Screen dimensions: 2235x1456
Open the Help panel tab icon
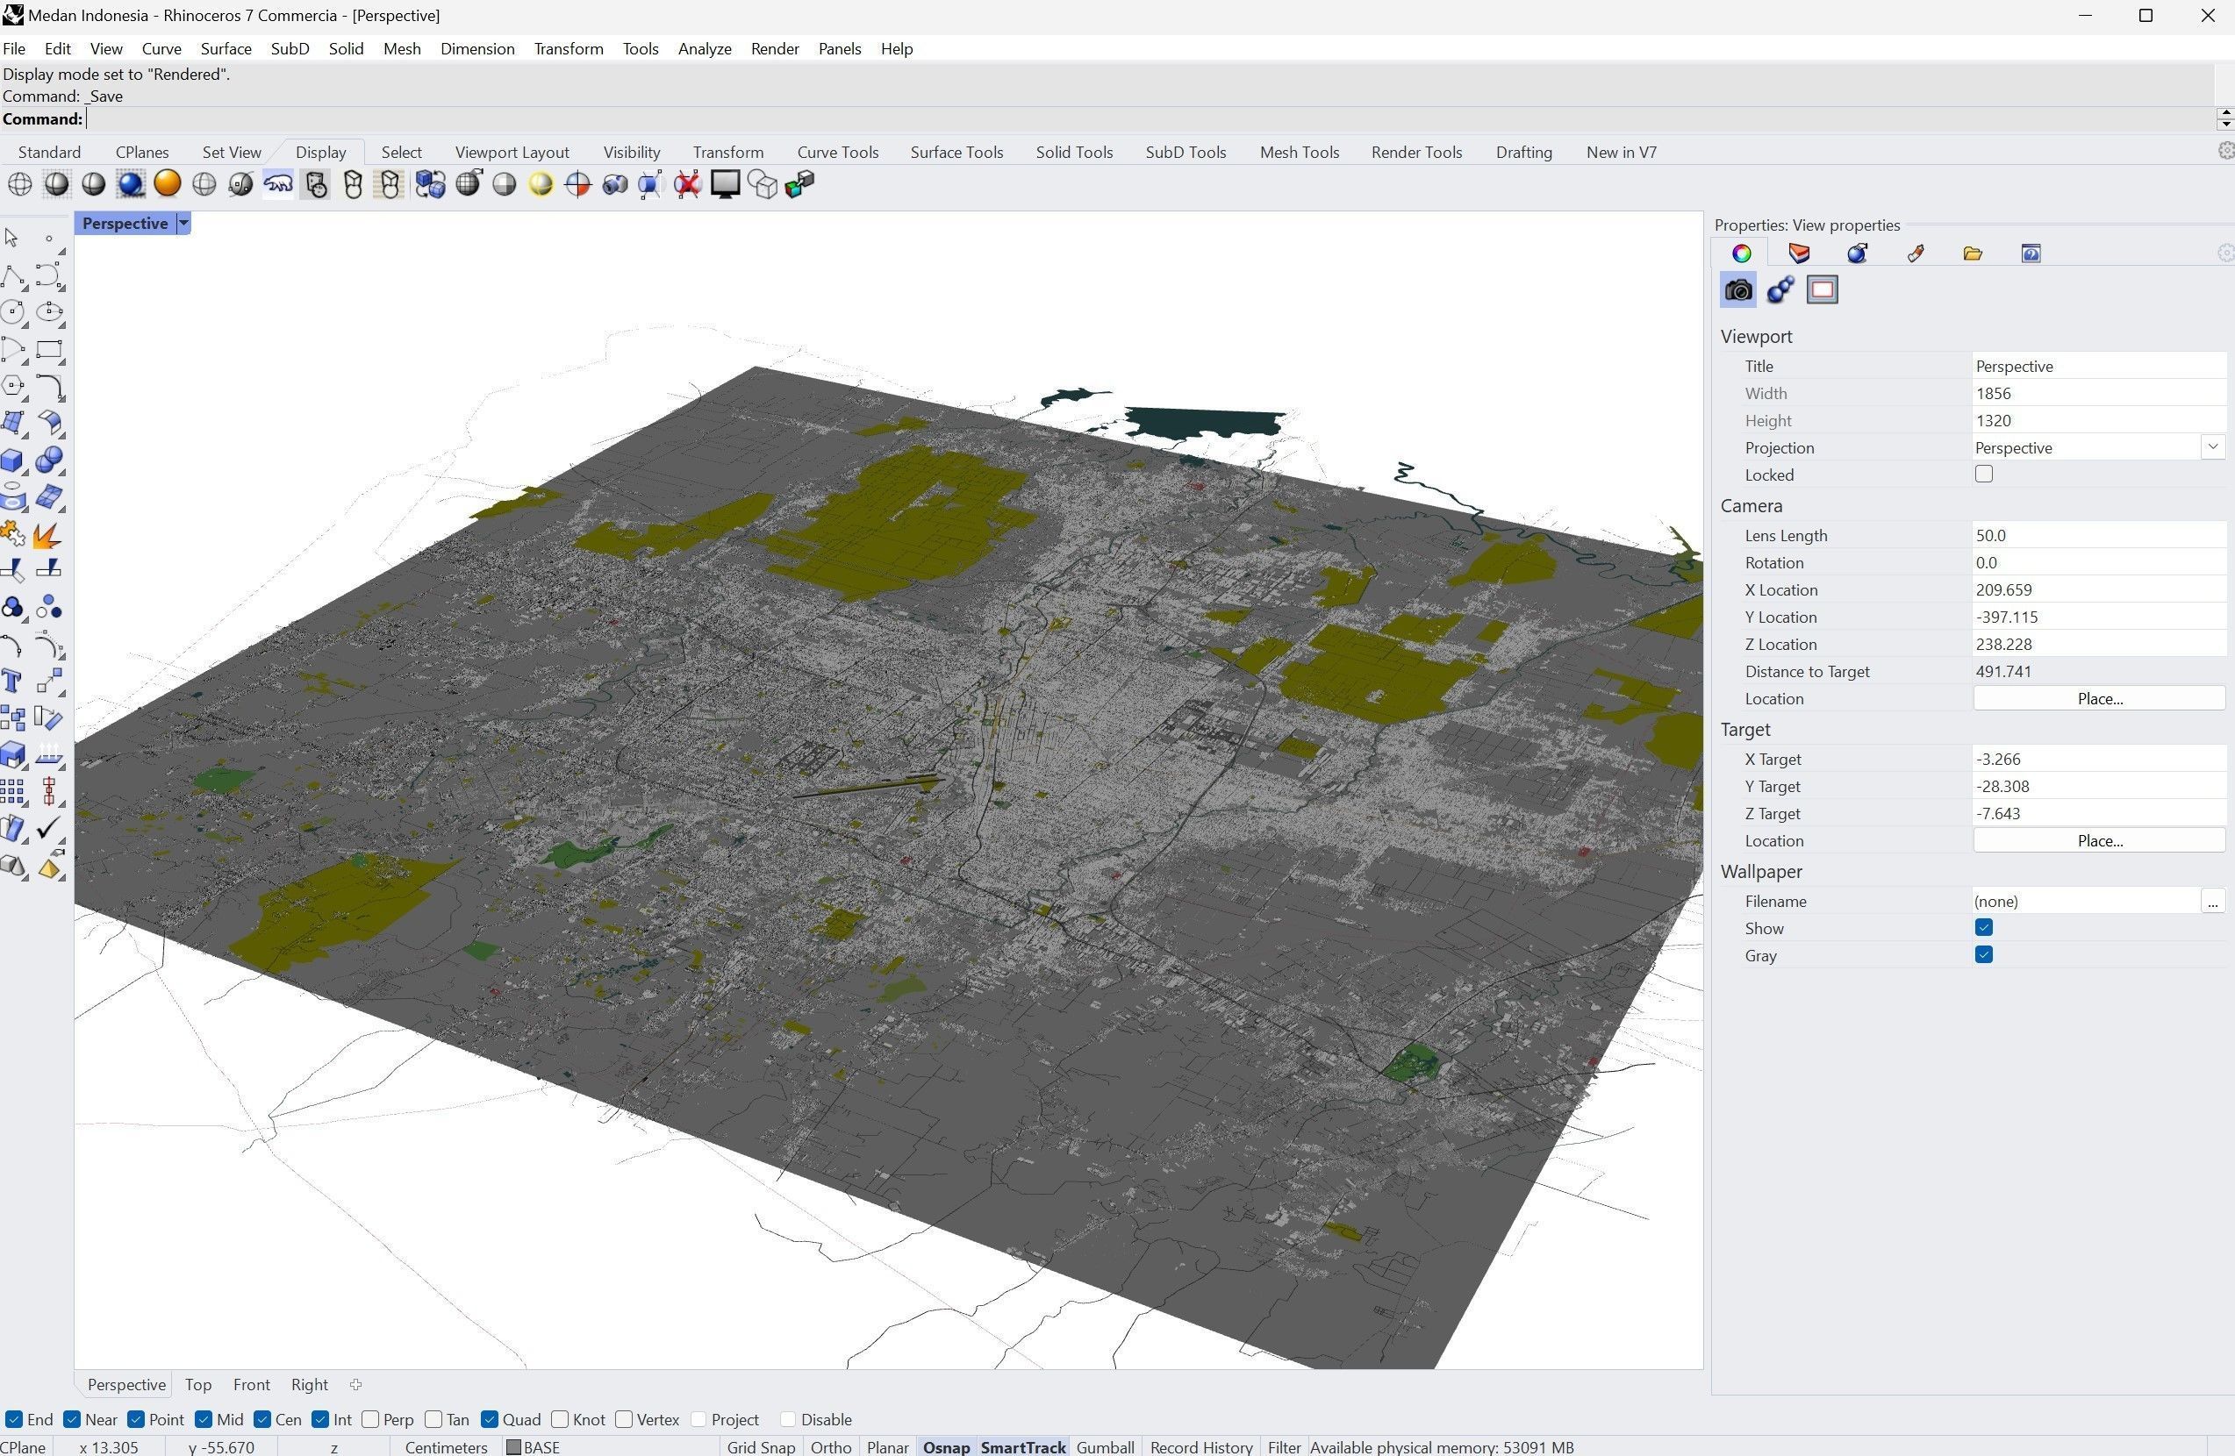point(2031,253)
